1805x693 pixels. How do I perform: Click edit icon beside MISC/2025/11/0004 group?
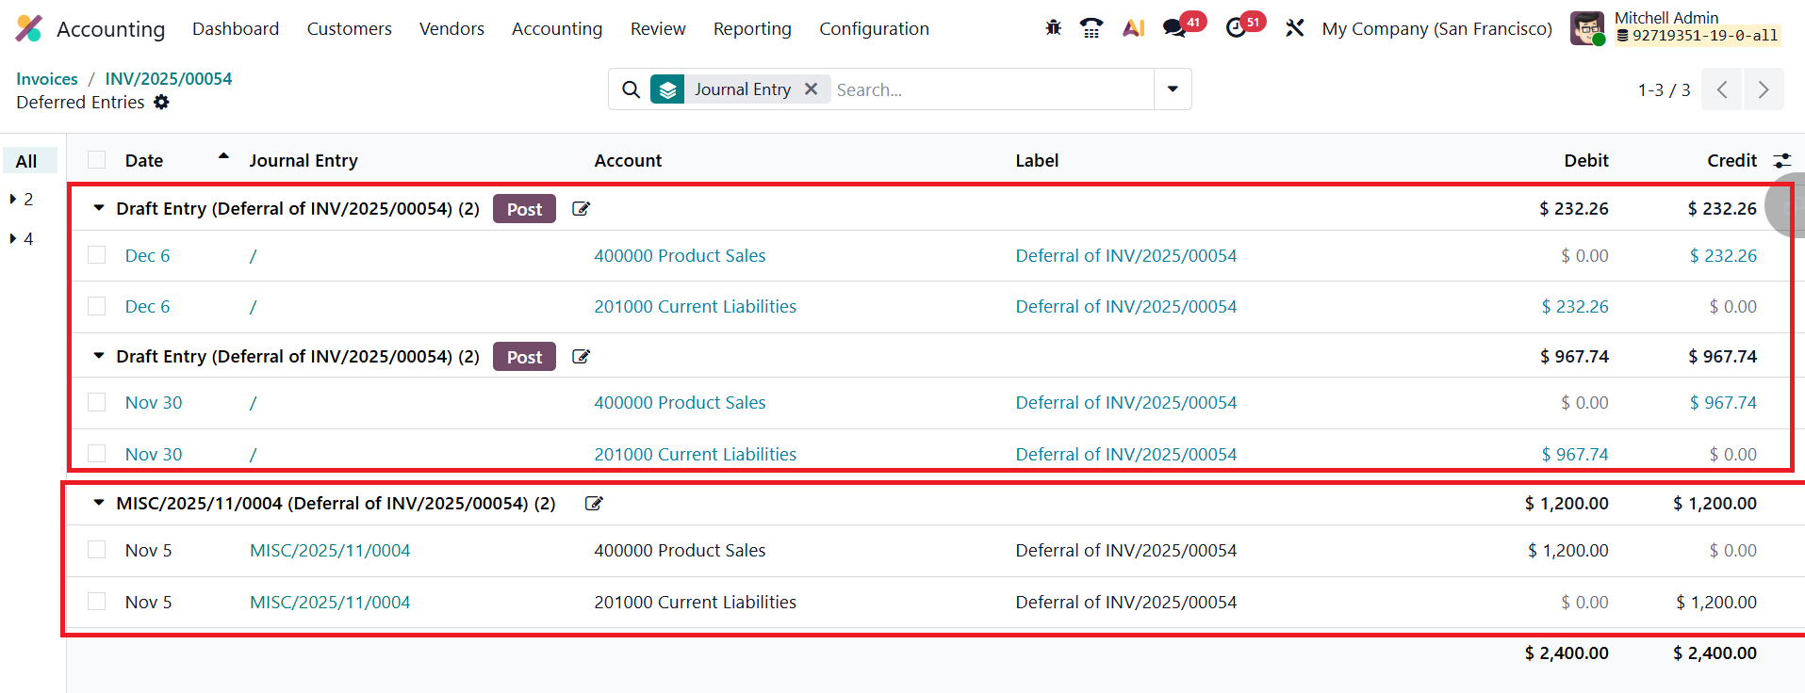pos(594,504)
